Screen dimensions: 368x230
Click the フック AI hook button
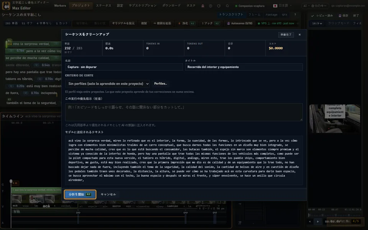(210, 23)
